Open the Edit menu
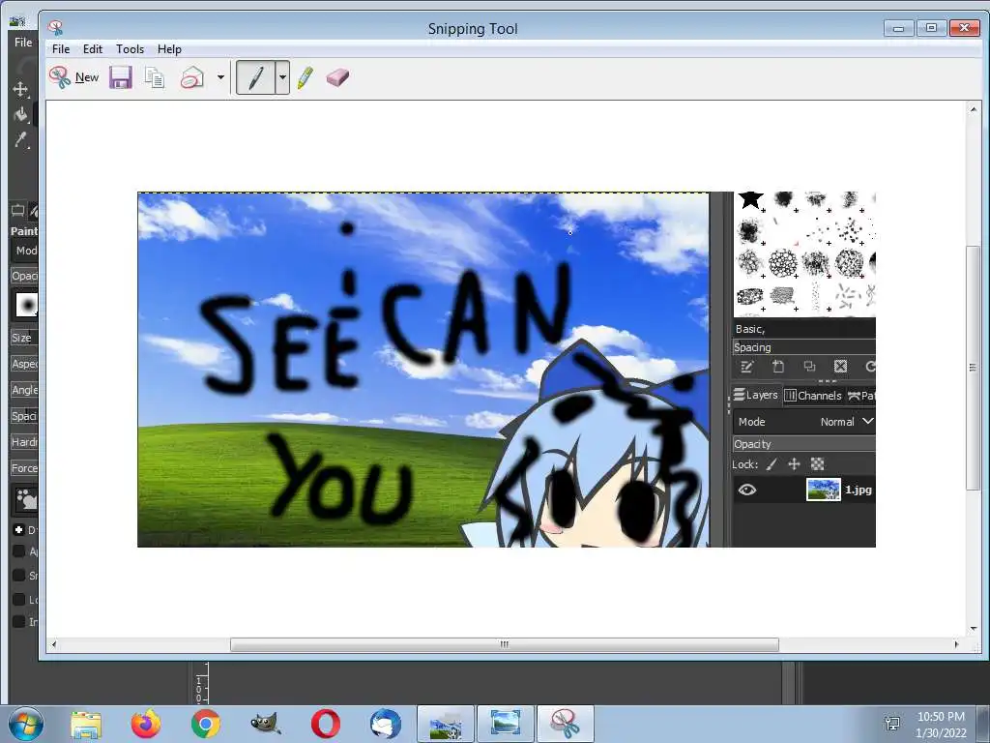 tap(92, 48)
